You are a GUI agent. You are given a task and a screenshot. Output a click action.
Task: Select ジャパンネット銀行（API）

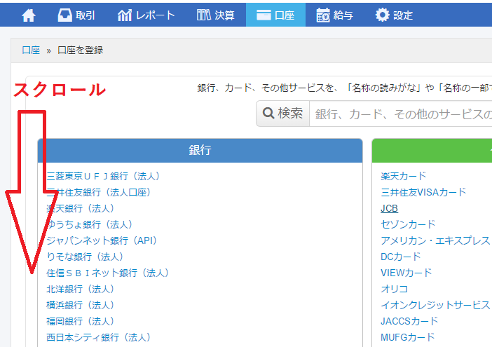102,240
